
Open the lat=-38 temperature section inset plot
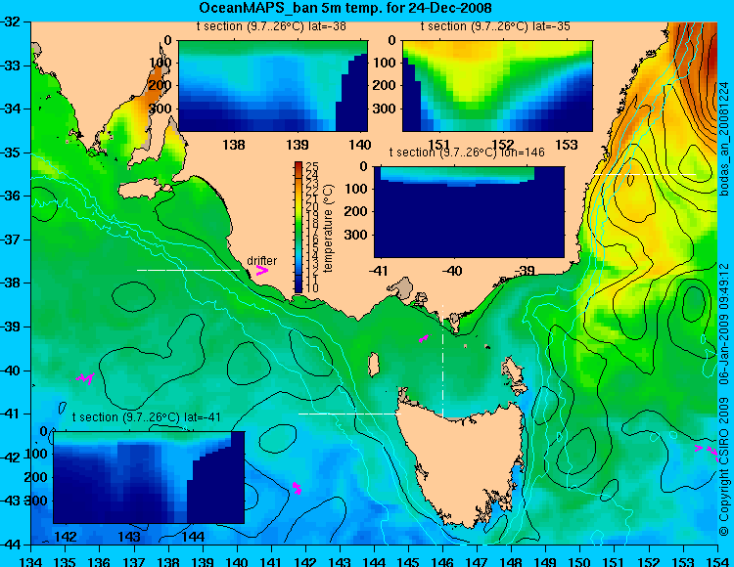pos(273,86)
